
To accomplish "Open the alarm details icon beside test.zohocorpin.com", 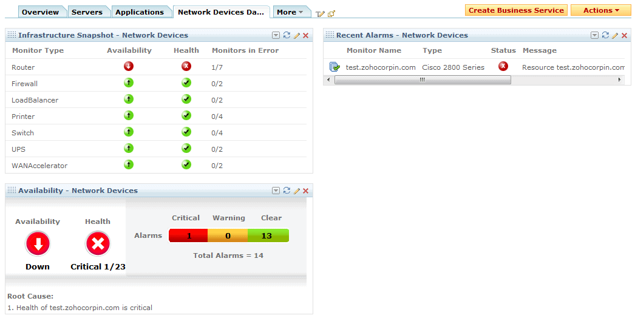I will 334,67.
